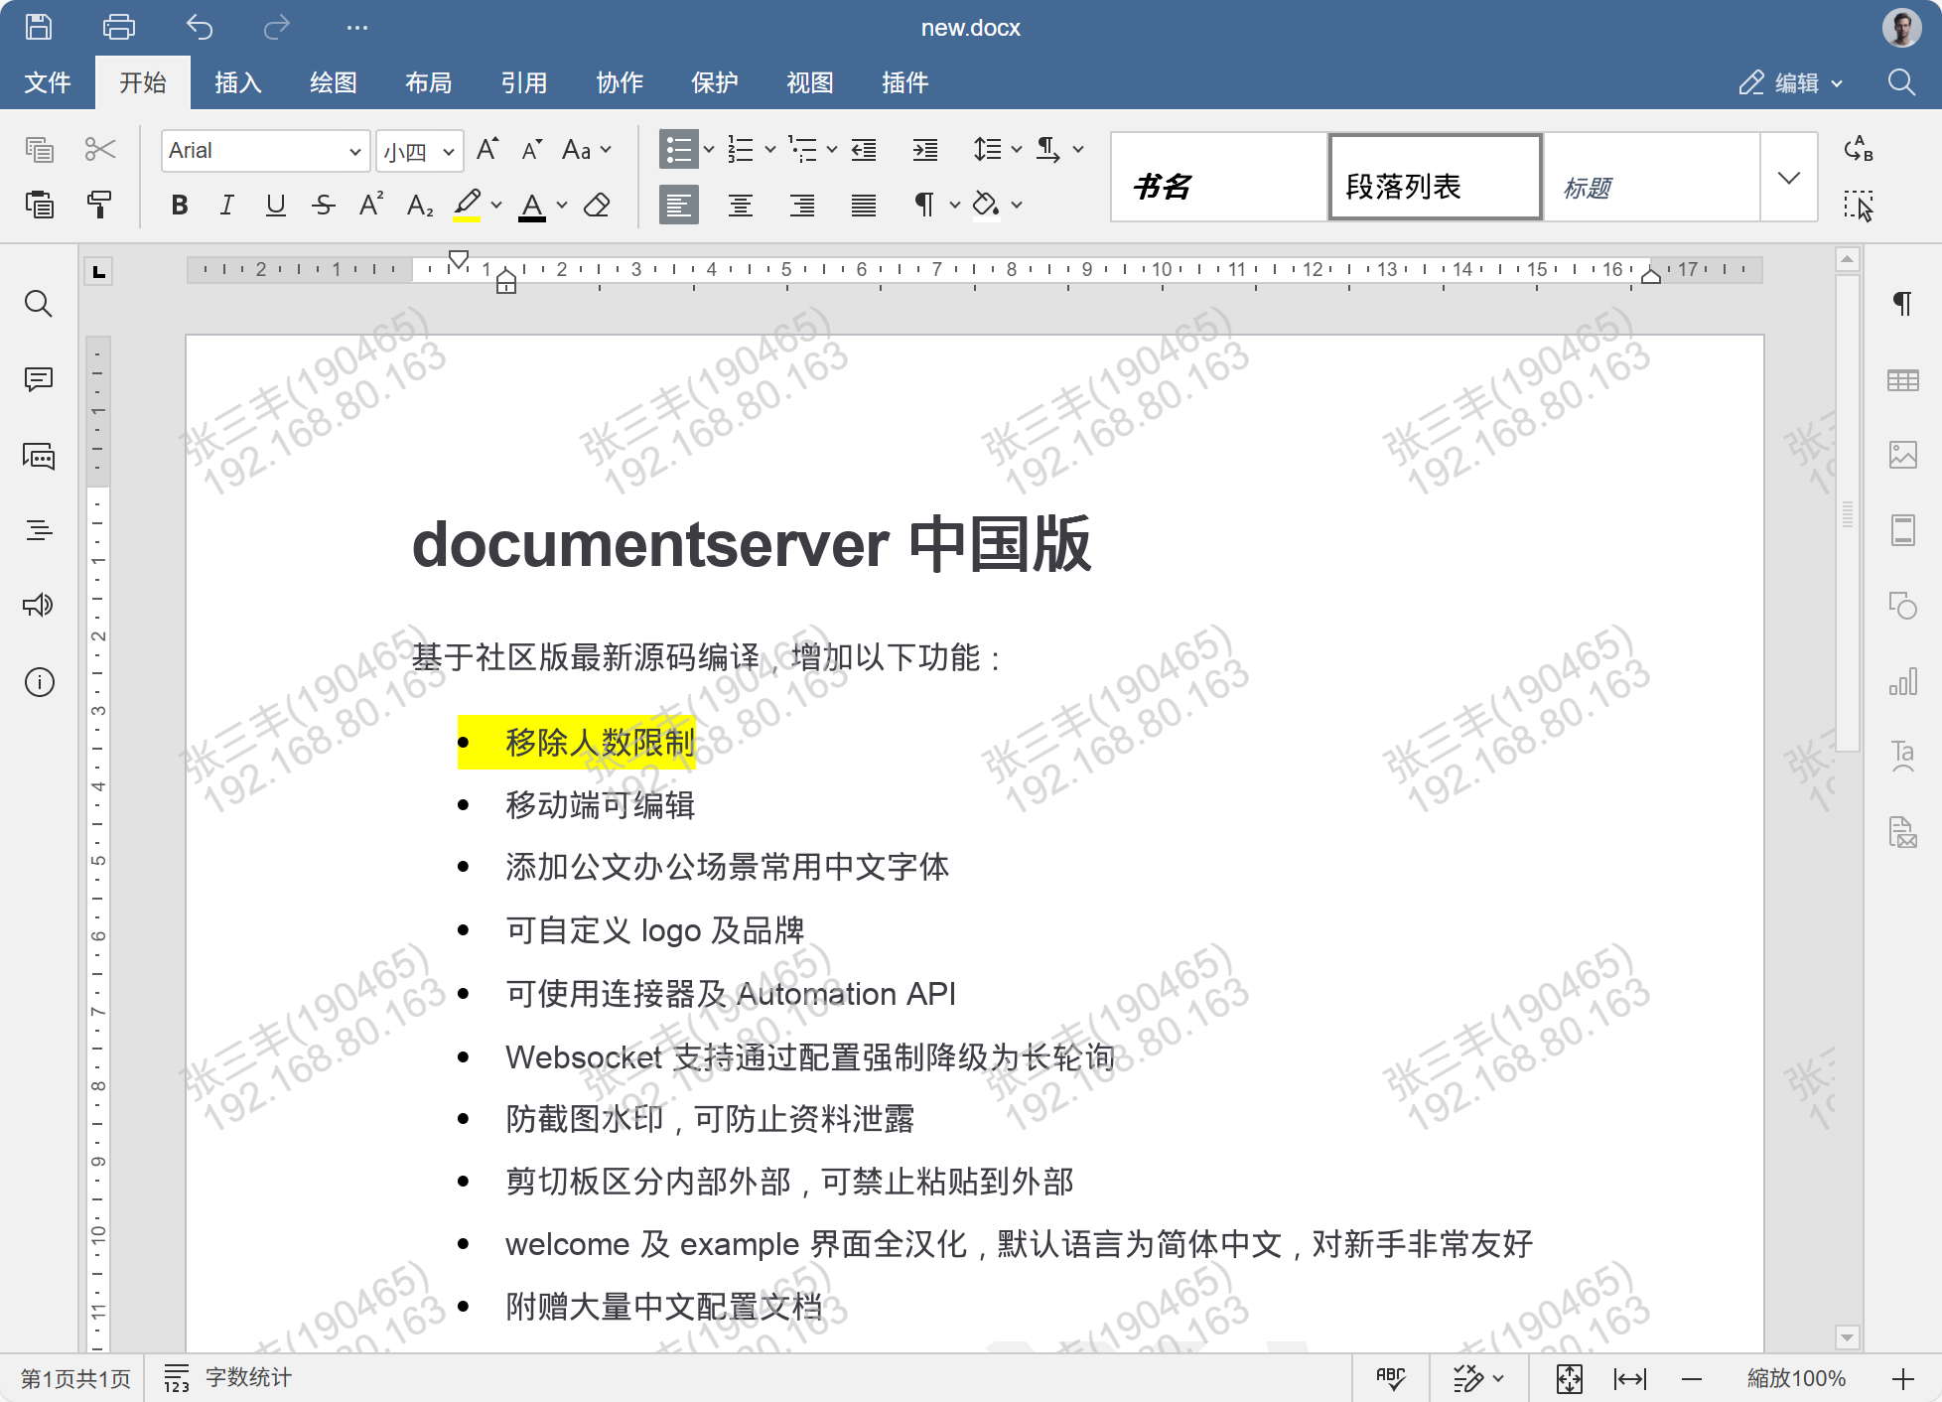The width and height of the screenshot is (1942, 1402).
Task: Click the zoom in plus button
Action: tap(1902, 1378)
